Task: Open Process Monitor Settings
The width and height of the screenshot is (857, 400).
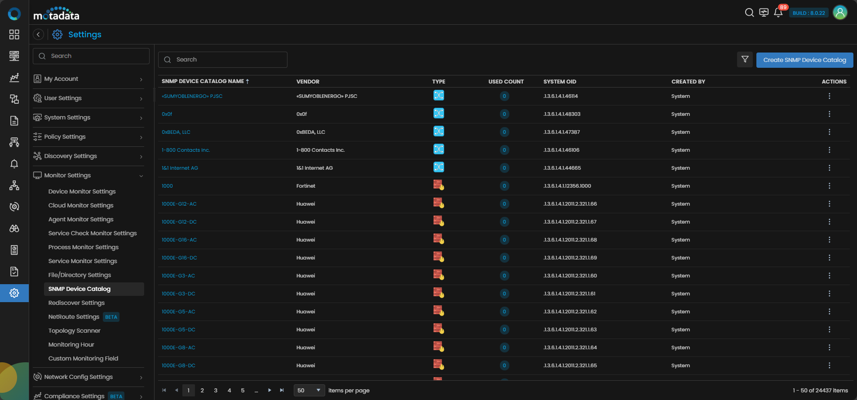Action: point(84,247)
